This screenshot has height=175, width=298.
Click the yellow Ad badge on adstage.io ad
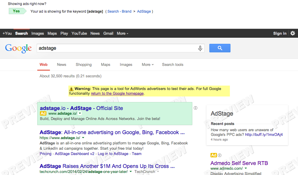coord(43,114)
